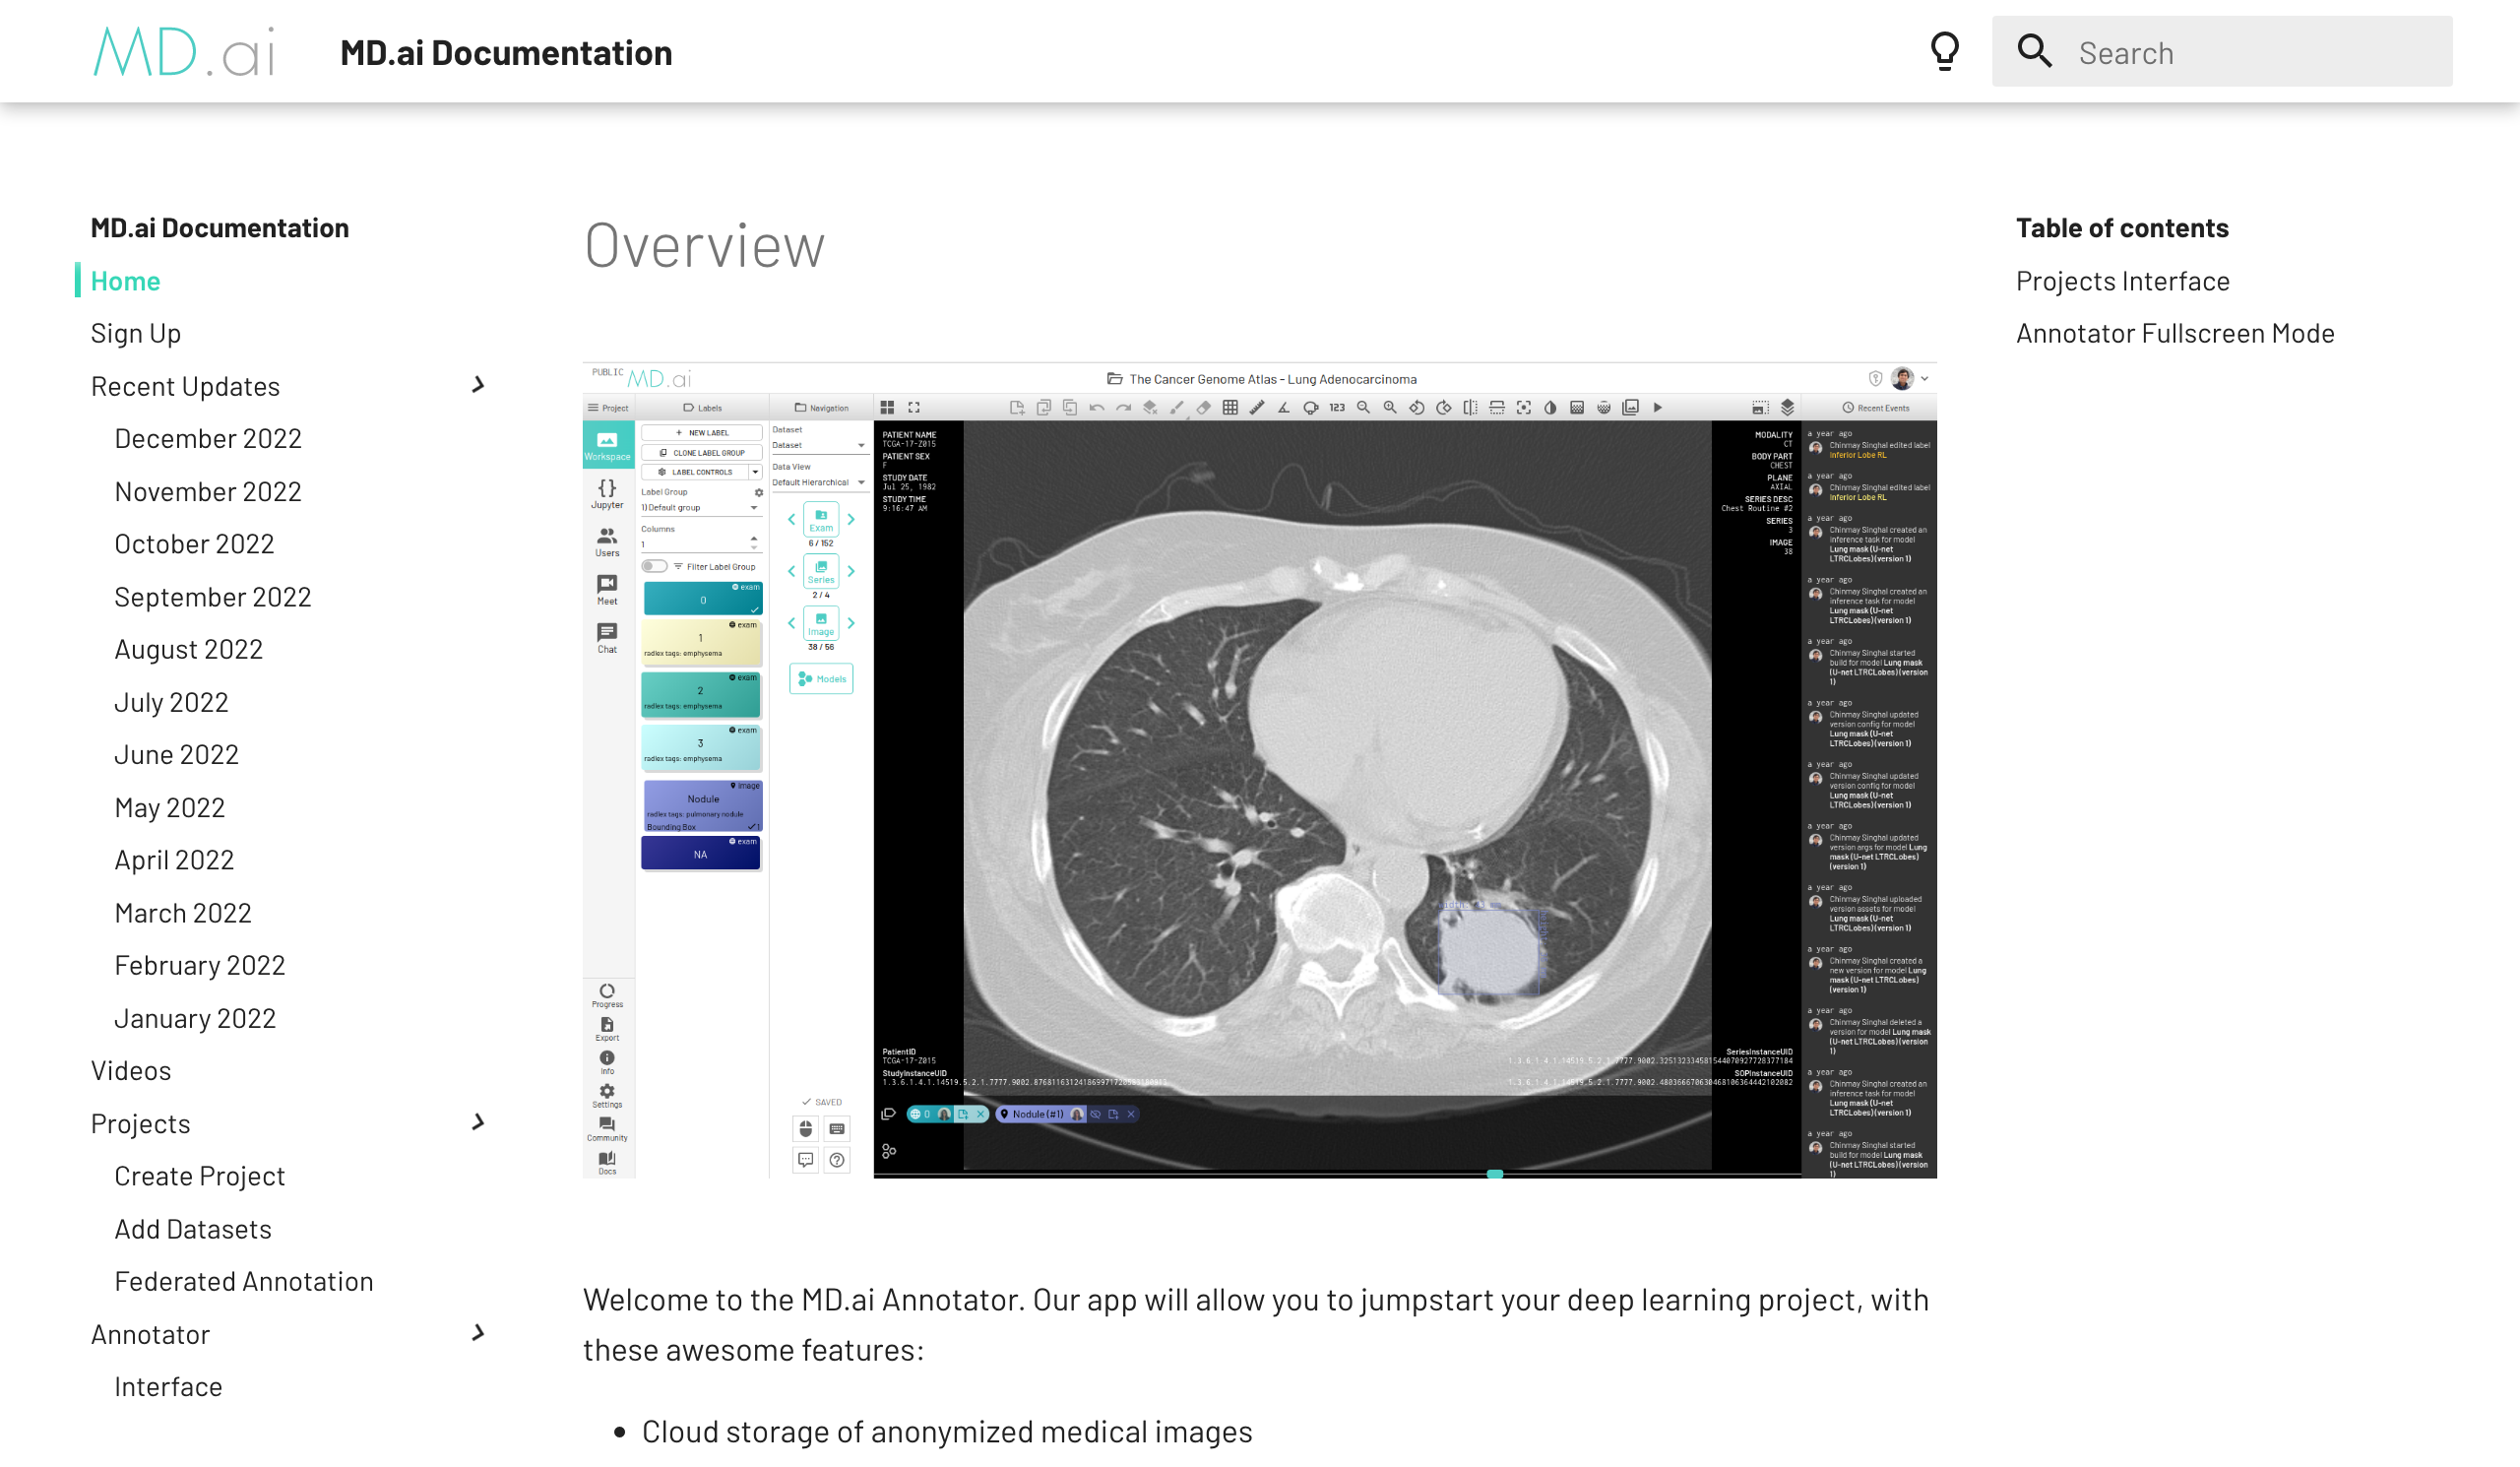
Task: Open October 2022 updates
Action: coord(194,544)
